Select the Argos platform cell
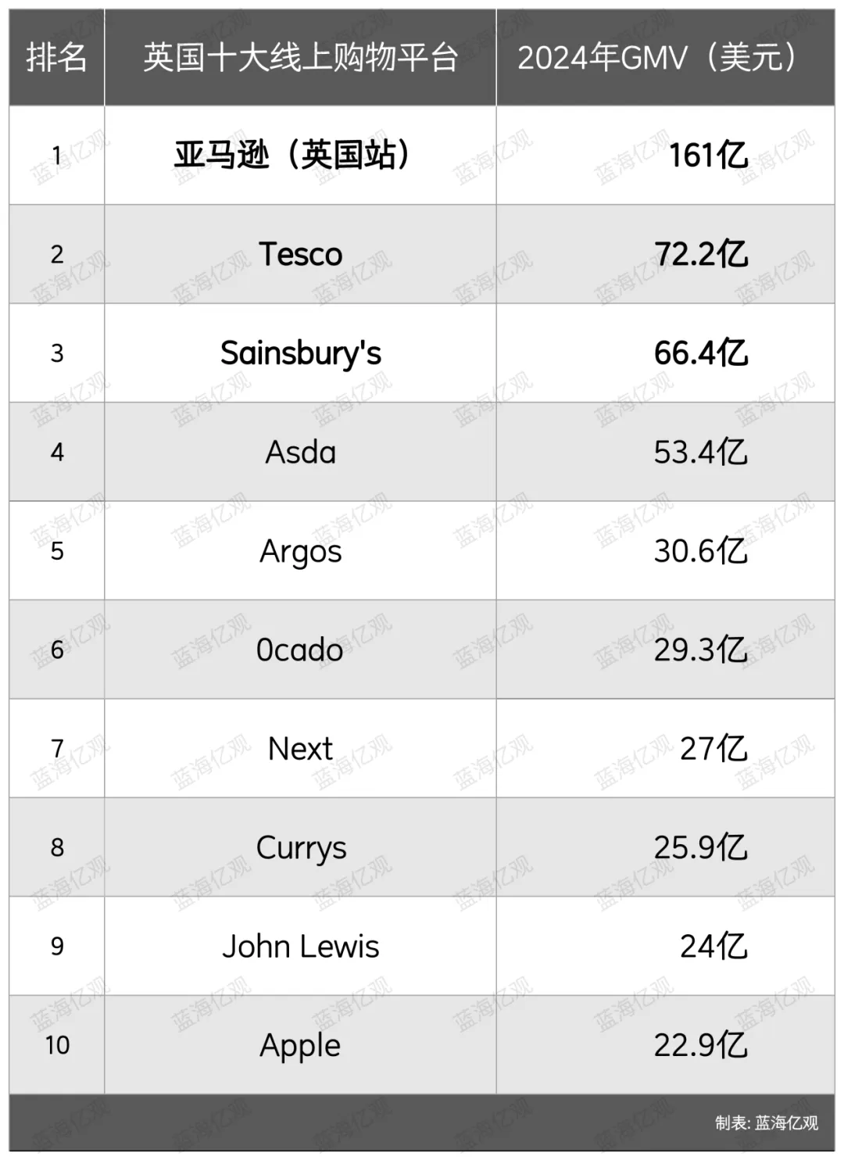Screen dimensions: 844x1160 [x=301, y=551]
